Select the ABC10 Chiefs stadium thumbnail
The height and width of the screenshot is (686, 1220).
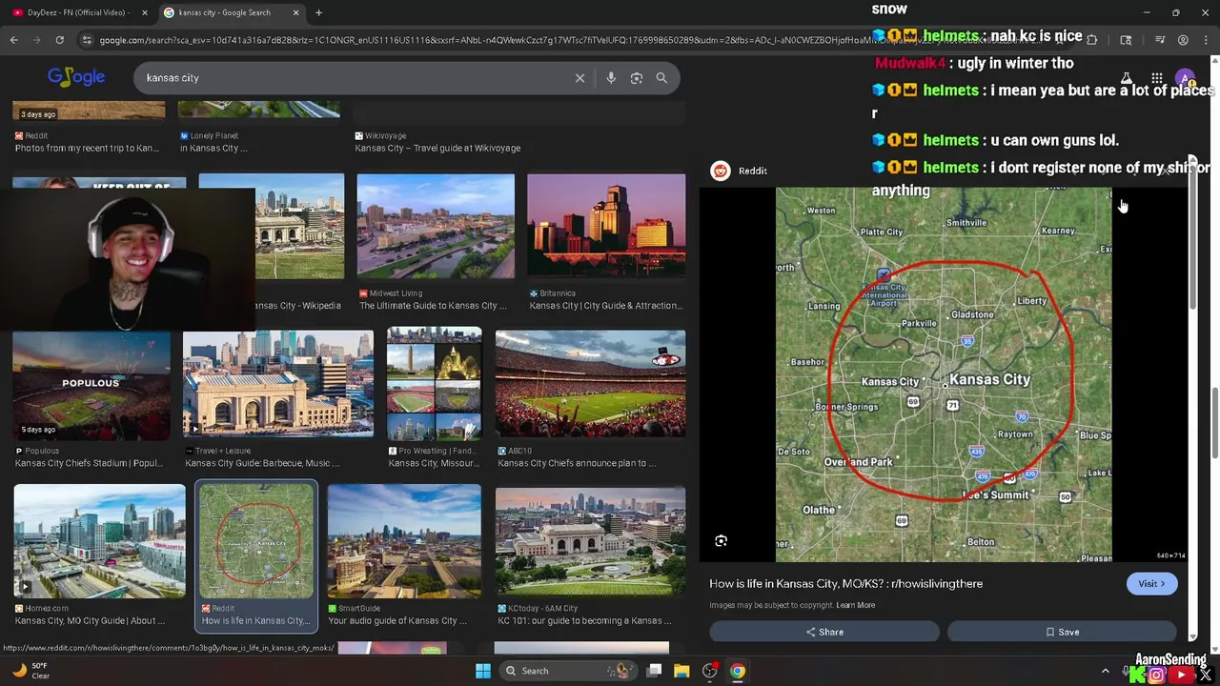pos(590,384)
